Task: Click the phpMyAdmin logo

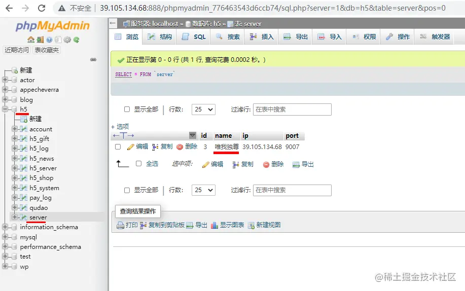Action: [x=53, y=26]
